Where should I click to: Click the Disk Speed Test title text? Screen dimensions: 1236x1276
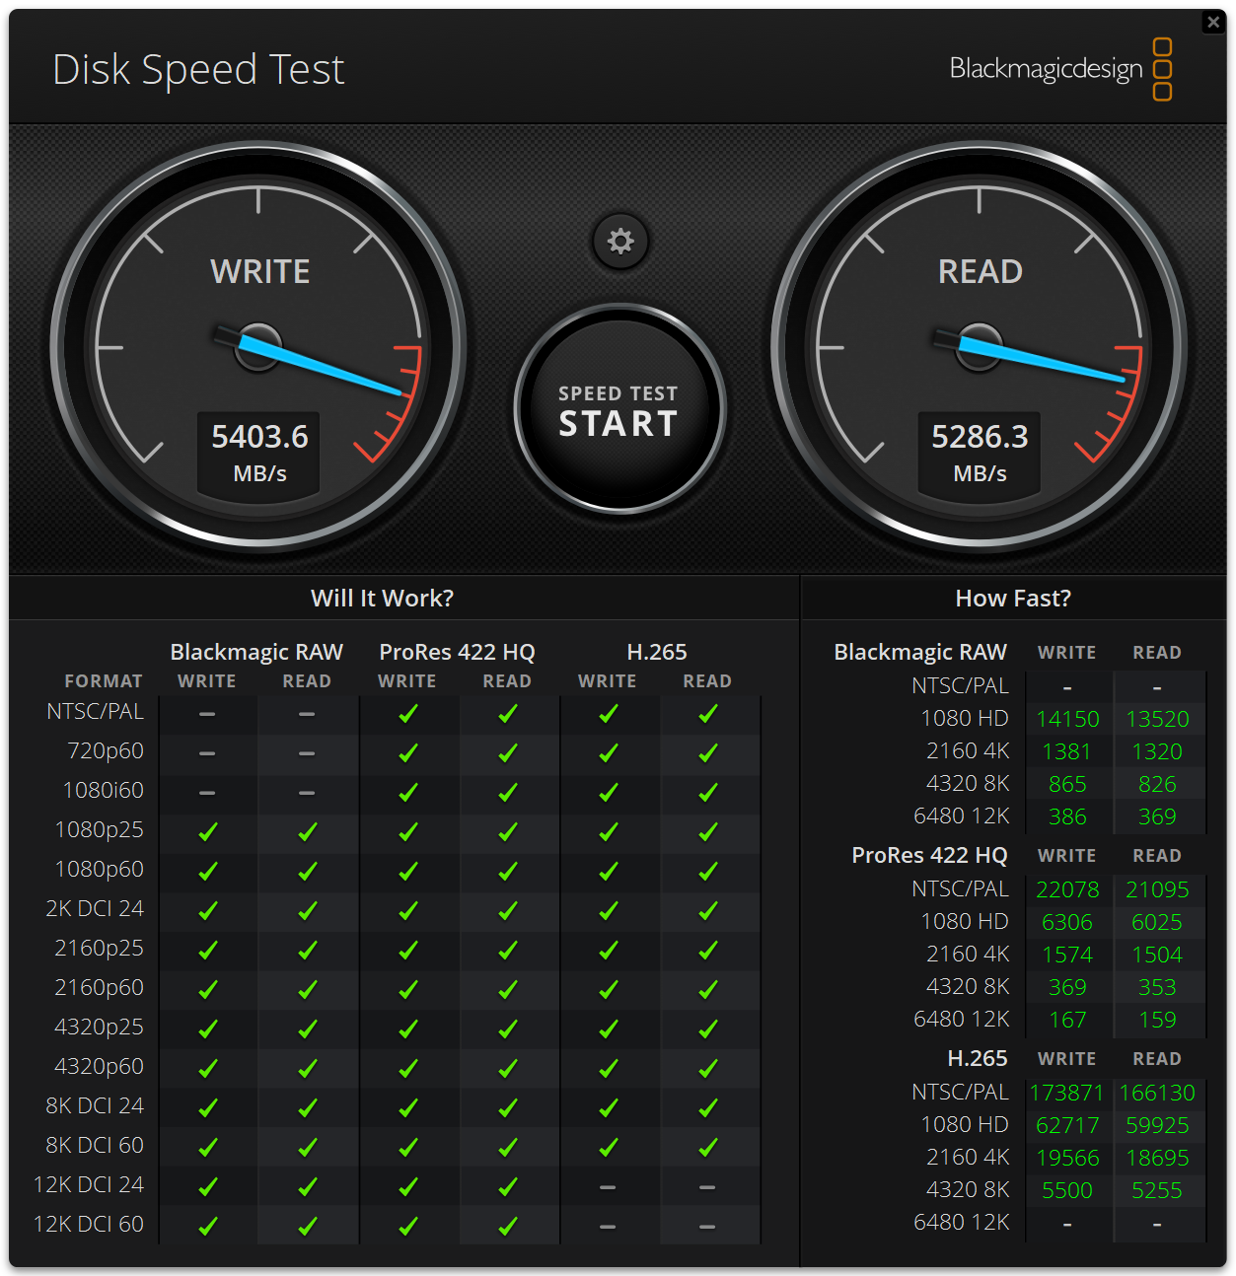[x=198, y=69]
